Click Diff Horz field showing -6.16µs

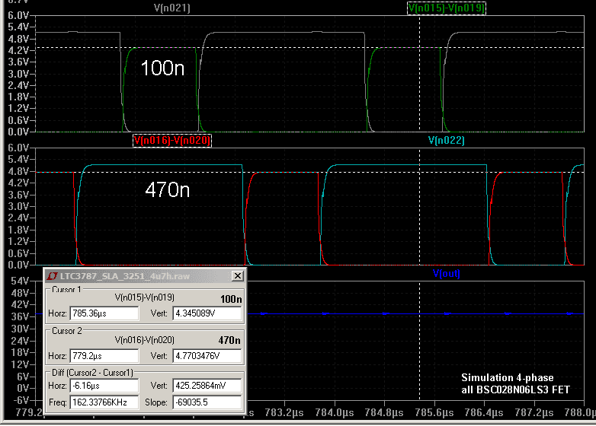coord(105,386)
